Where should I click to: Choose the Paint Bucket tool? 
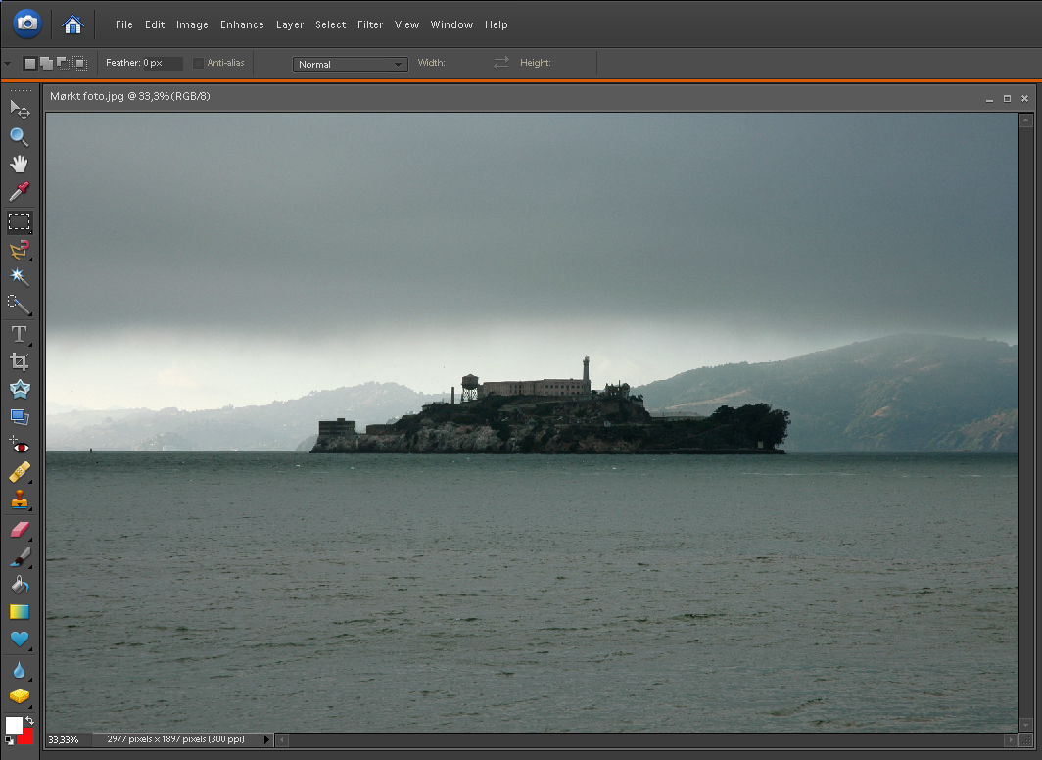point(19,585)
